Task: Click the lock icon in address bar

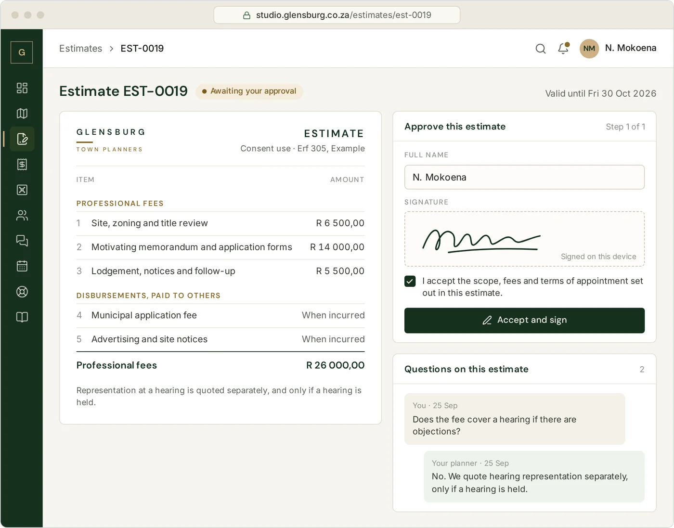Action: point(246,15)
